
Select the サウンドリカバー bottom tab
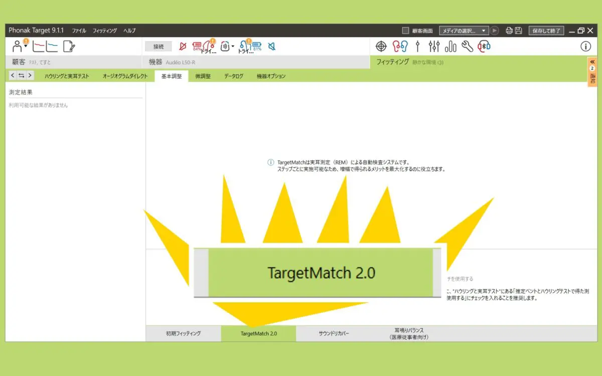click(334, 333)
